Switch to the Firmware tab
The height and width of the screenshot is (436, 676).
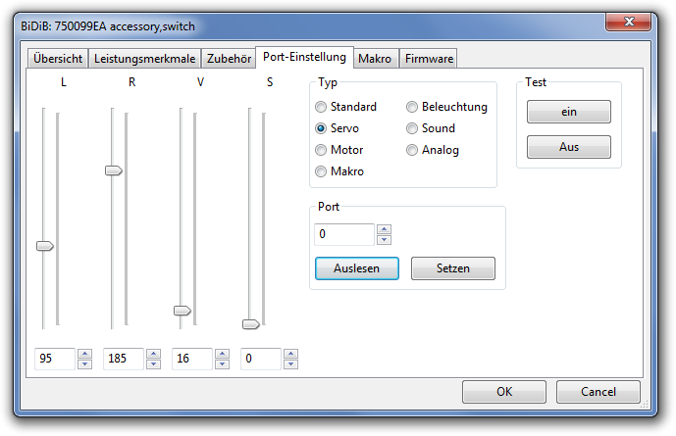[x=429, y=59]
